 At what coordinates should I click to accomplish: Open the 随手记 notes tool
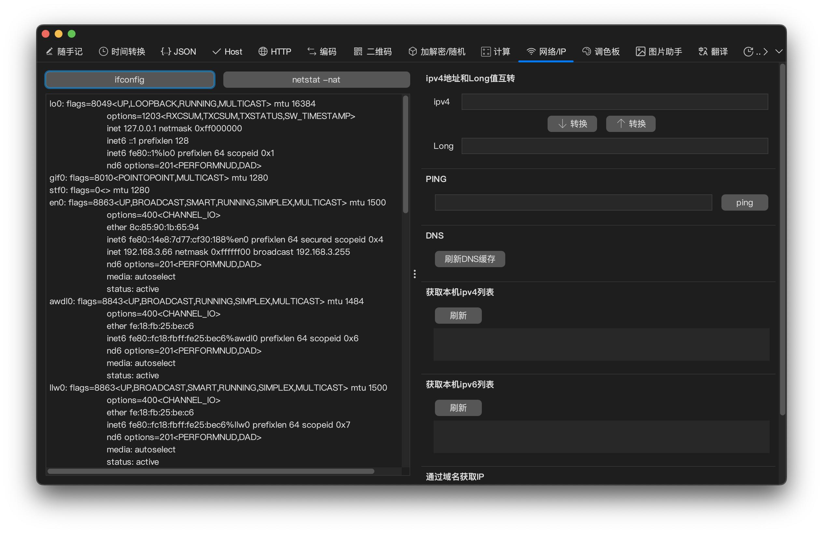[x=64, y=51]
